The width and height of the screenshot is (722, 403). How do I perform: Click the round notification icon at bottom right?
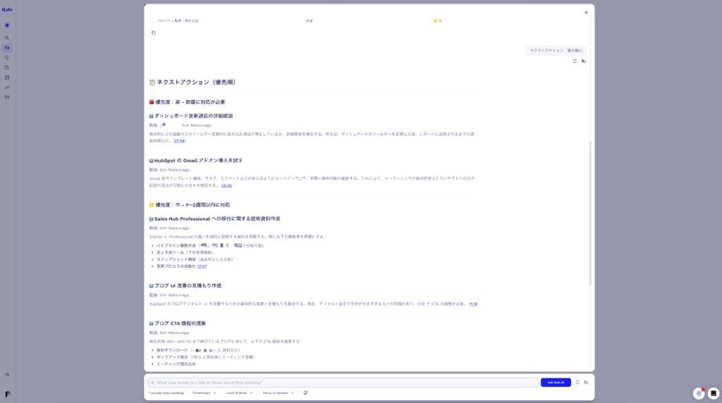(x=698, y=393)
